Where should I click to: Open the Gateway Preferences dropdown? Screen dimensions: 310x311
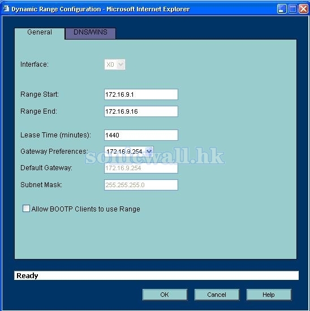[129, 152]
